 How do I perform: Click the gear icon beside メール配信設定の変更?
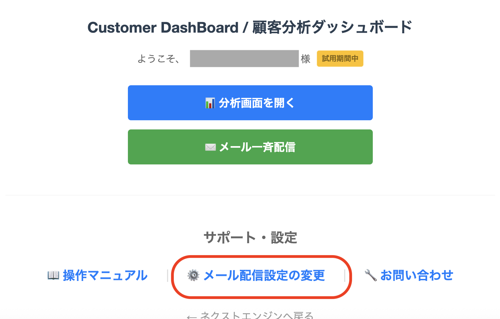(x=194, y=275)
